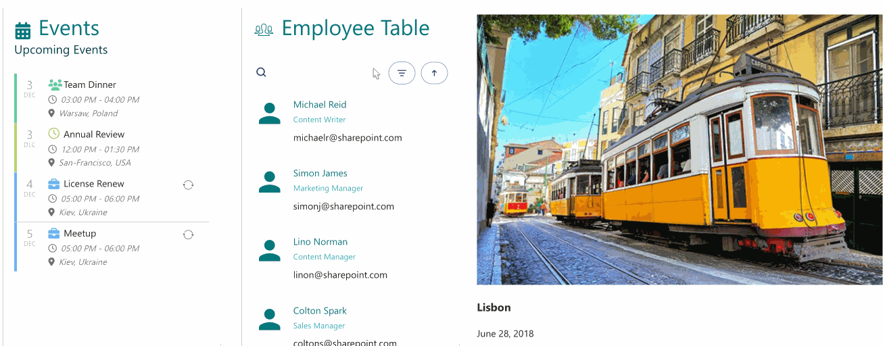The image size is (885, 346).
Task: Click the Sales Manager job title
Action: coord(319,326)
